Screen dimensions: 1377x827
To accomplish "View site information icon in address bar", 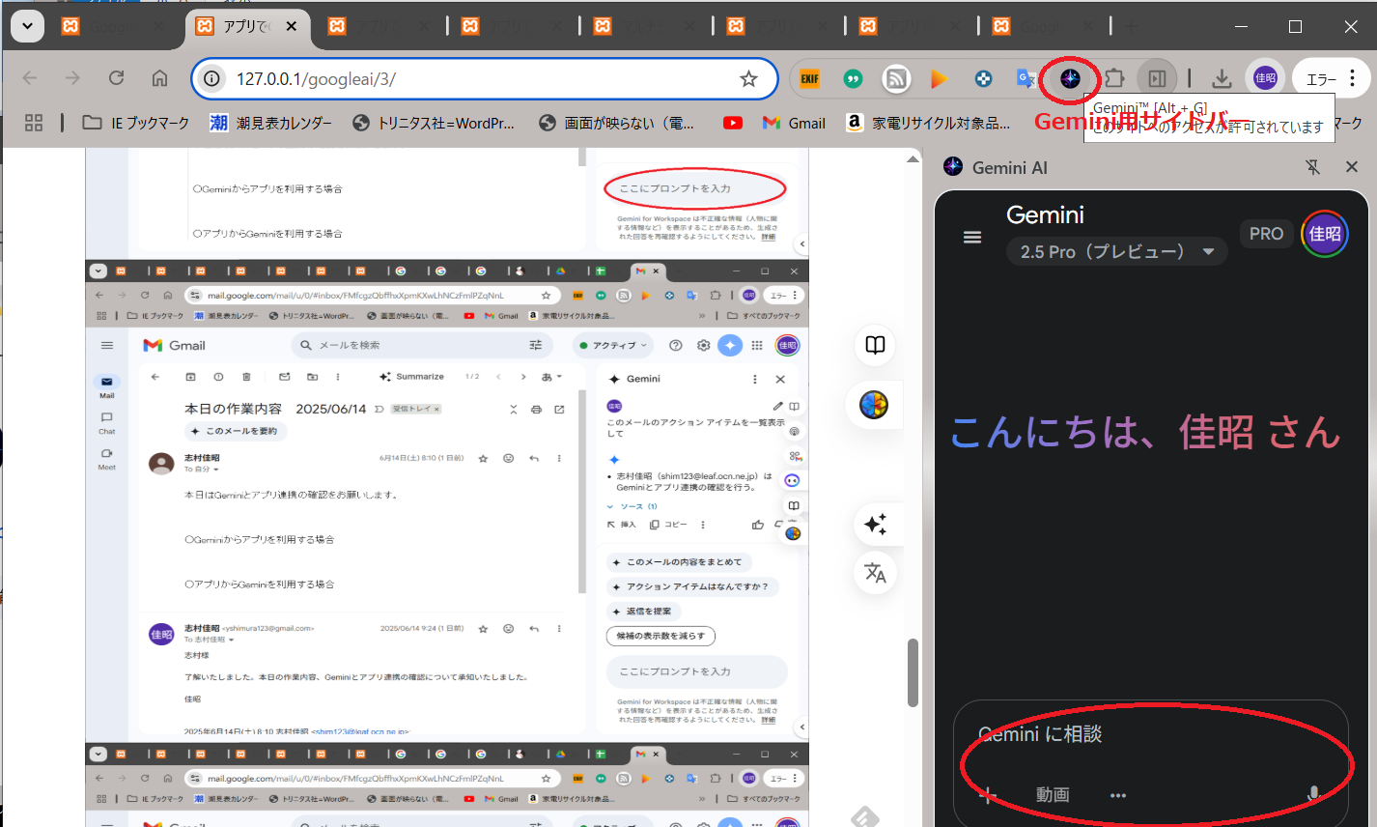I will [x=211, y=79].
